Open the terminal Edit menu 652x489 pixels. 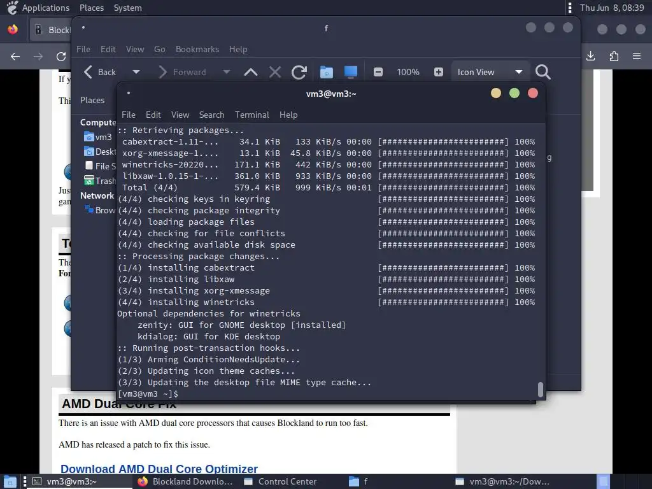(153, 115)
